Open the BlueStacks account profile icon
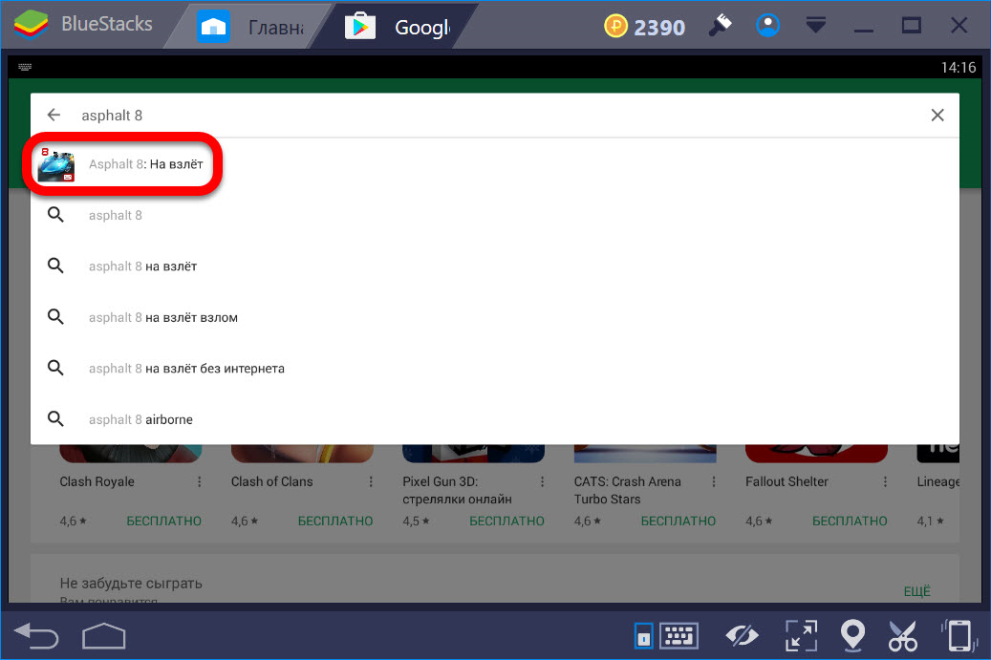Image resolution: width=991 pixels, height=660 pixels. coord(766,26)
